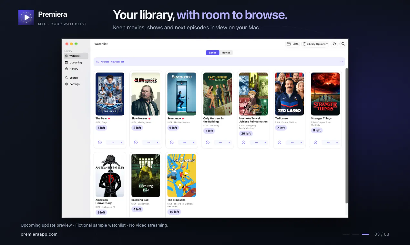Click the '4 left' badge on Breaking Bad
The image size is (410, 245).
[x=137, y=209]
